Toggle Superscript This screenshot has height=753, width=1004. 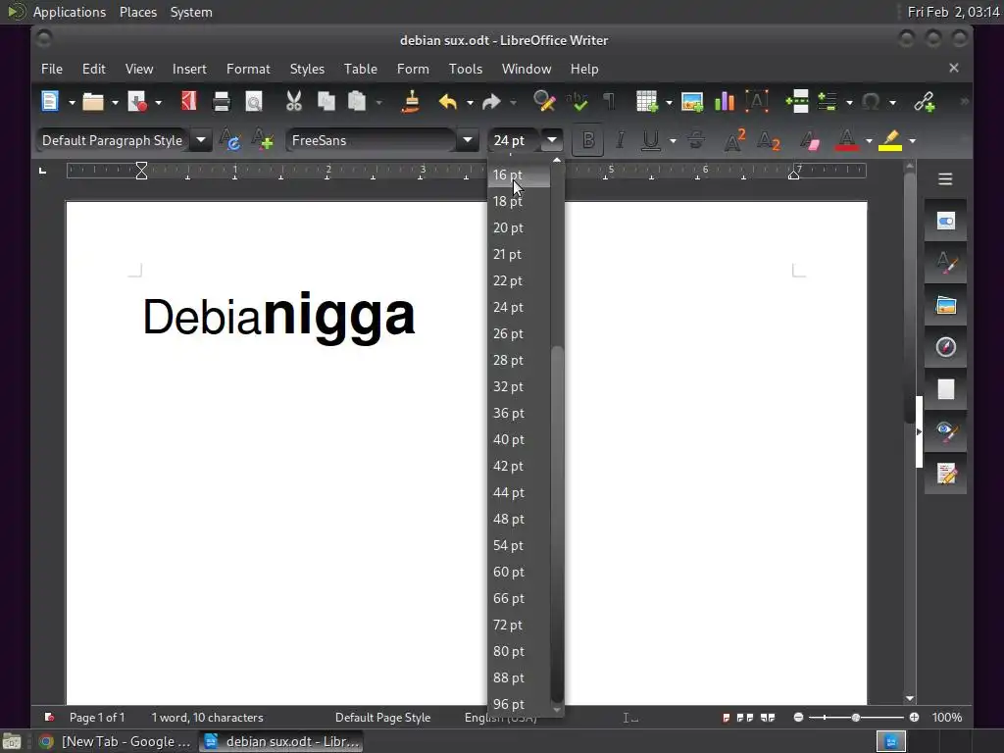(734, 140)
